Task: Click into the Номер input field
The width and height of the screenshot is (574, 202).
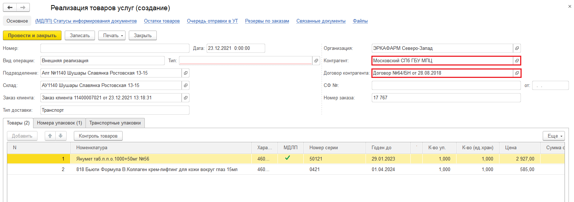Action: [115, 48]
